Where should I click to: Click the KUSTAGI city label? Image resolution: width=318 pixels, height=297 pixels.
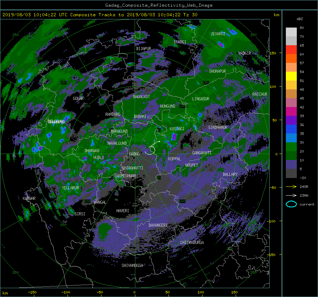click(x=177, y=129)
